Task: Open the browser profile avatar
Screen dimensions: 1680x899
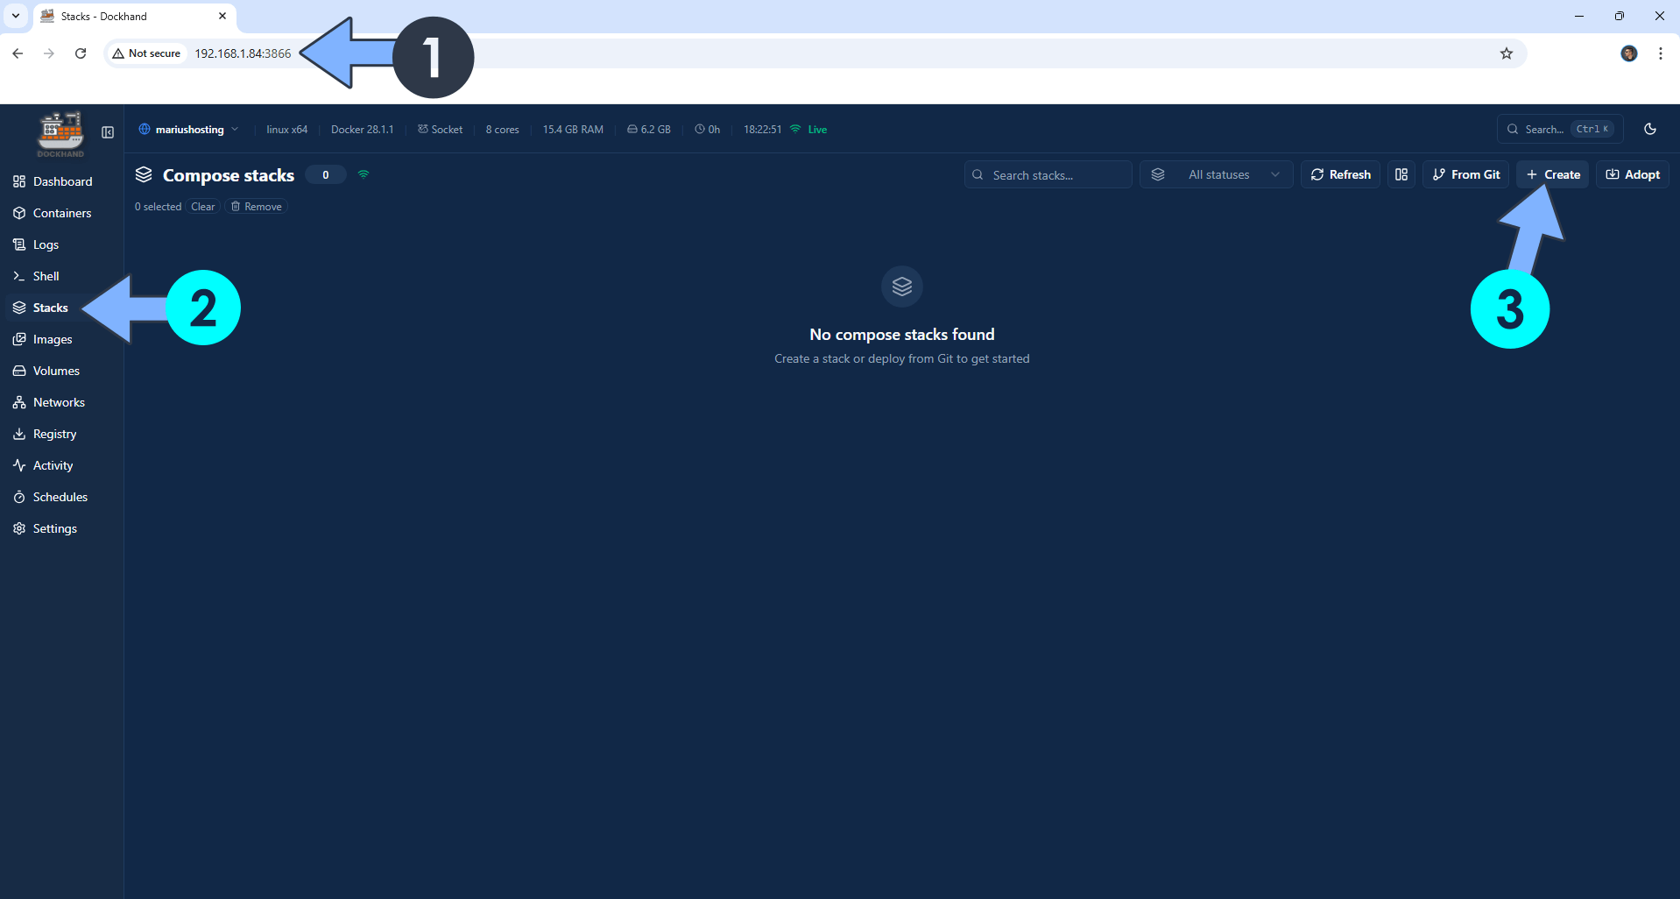Action: [x=1629, y=53]
